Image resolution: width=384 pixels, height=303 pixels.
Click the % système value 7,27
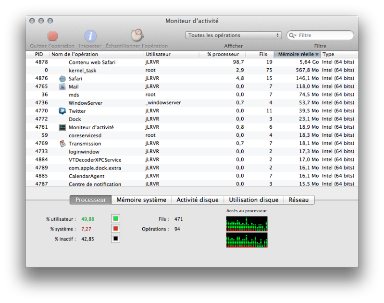pyautogui.click(x=86, y=229)
